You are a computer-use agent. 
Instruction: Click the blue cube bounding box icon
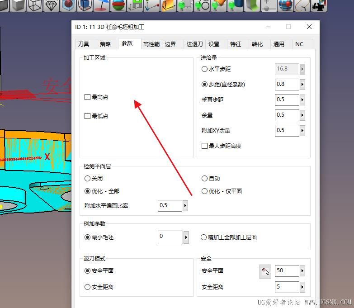pos(85,5)
